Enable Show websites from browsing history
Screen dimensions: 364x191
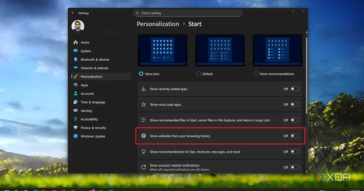(295, 136)
